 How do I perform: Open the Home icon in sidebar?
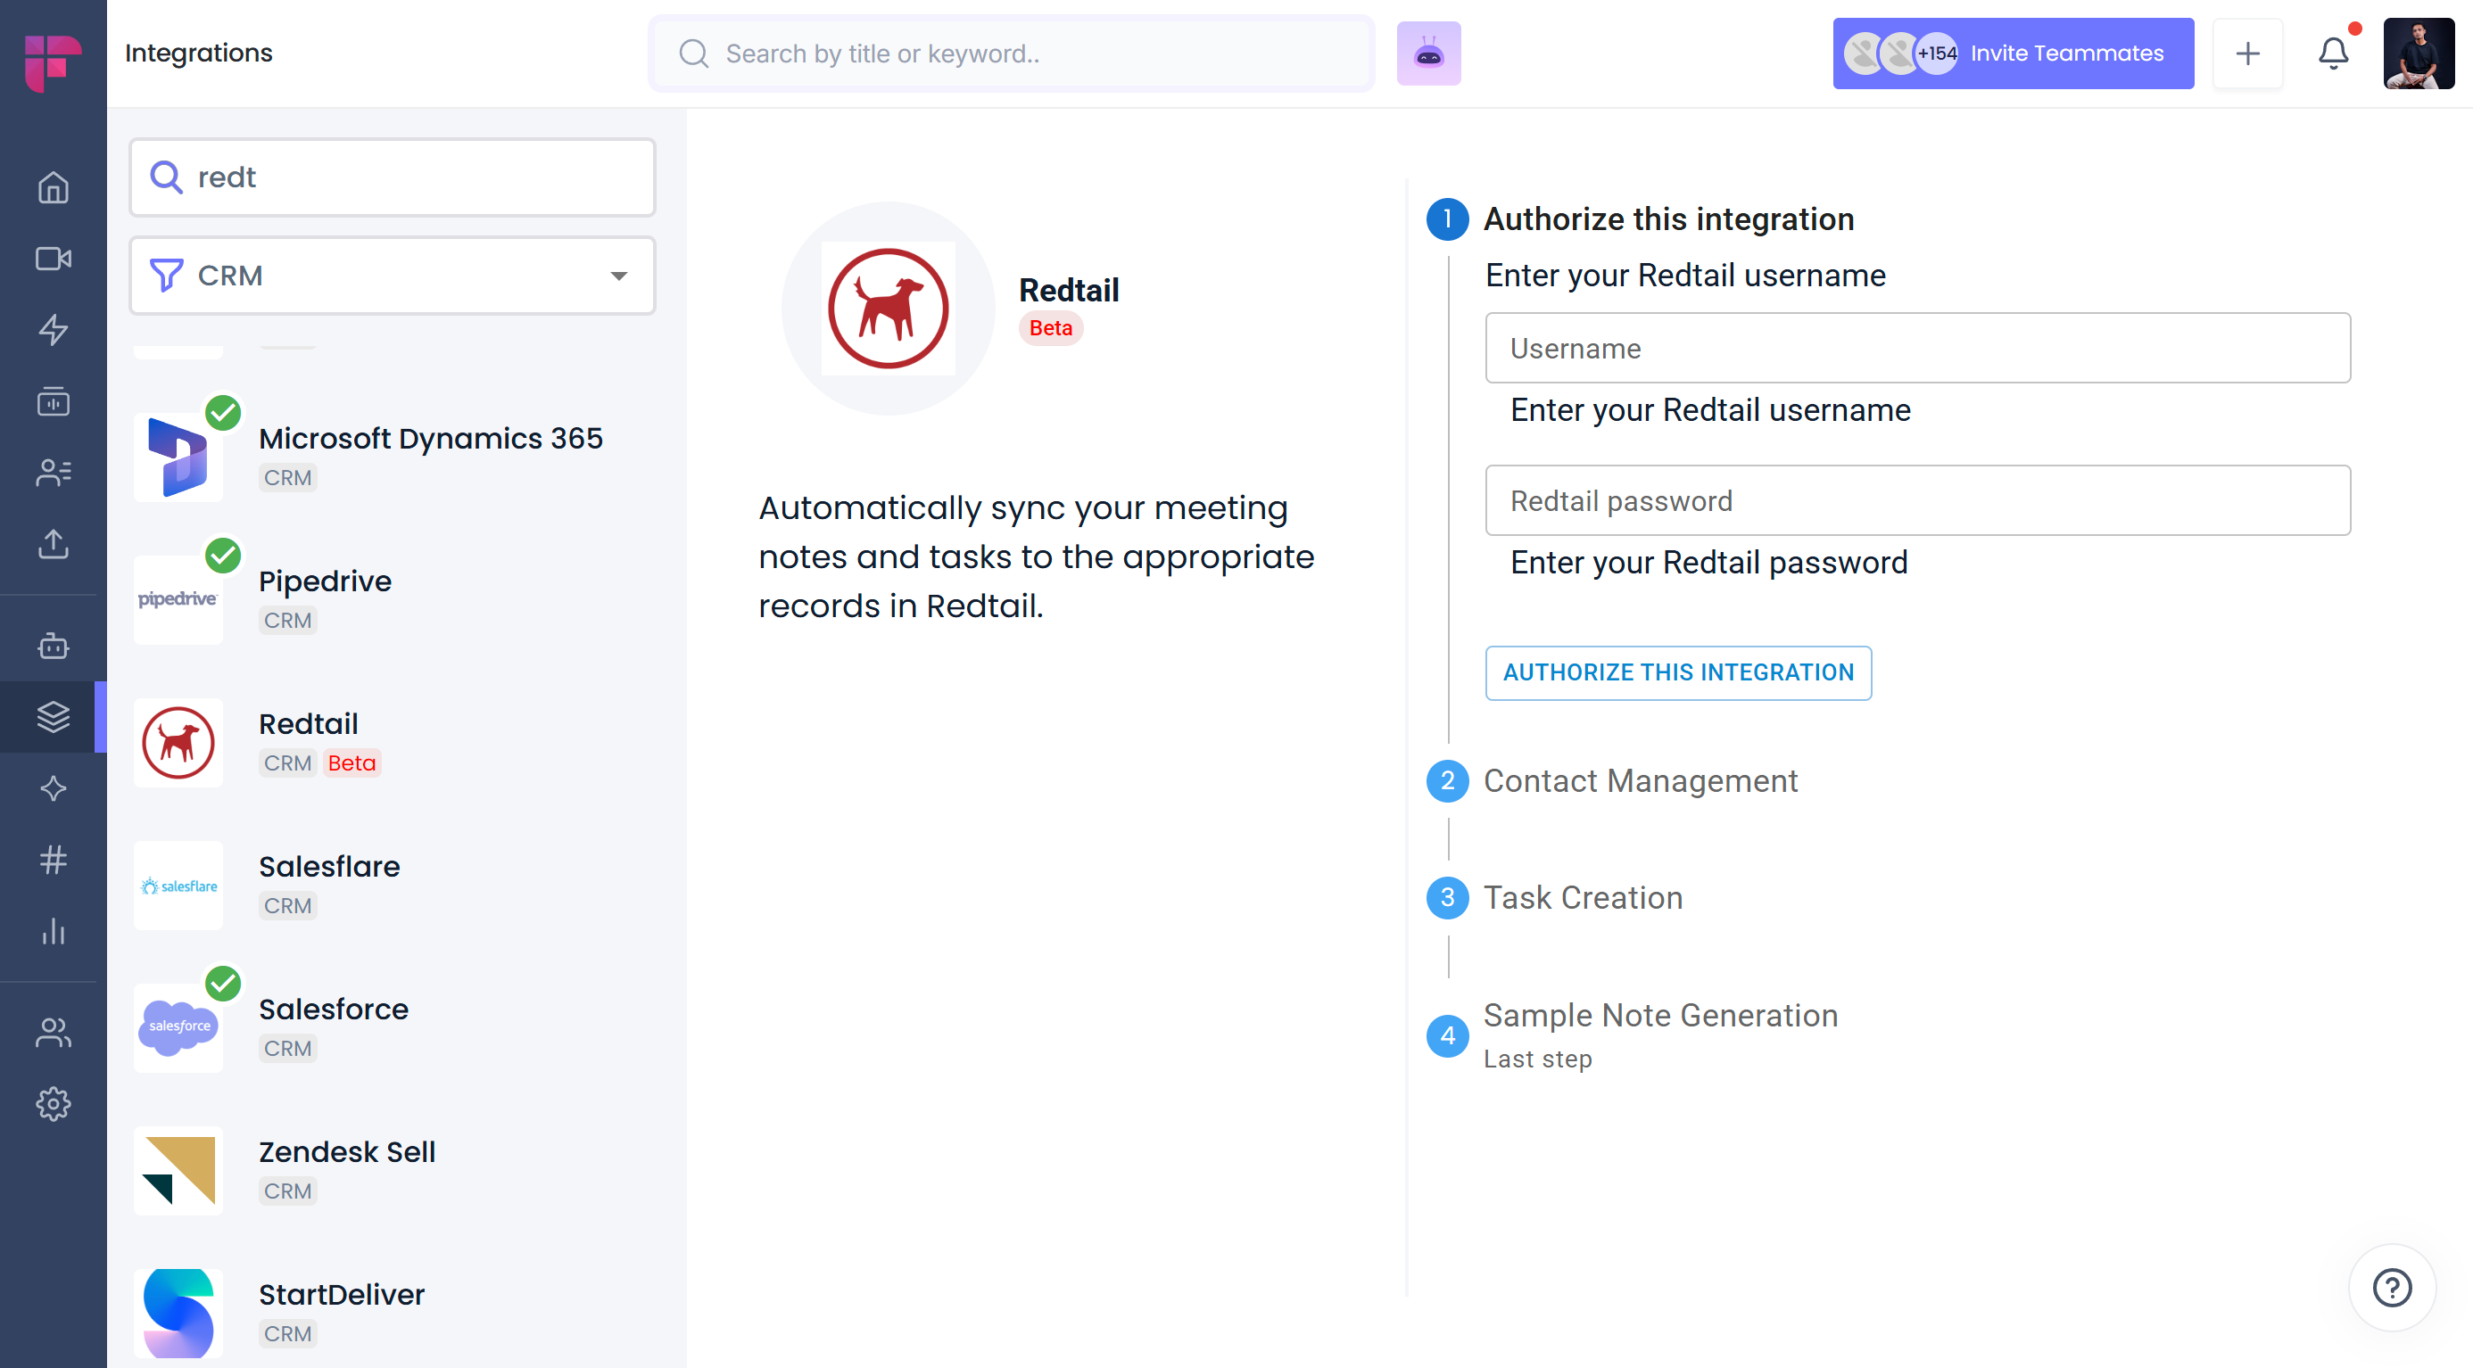(53, 187)
